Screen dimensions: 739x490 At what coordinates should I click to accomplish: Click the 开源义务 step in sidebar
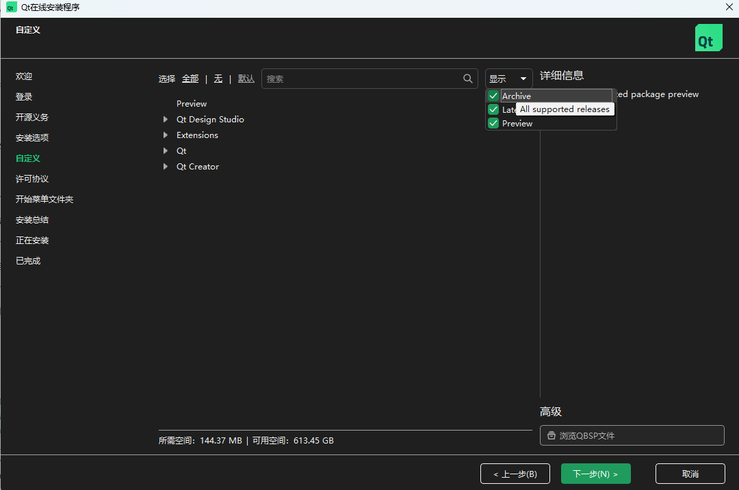(x=31, y=118)
